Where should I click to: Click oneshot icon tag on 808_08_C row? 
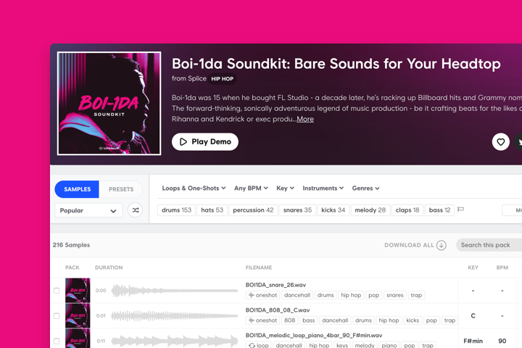(x=262, y=320)
